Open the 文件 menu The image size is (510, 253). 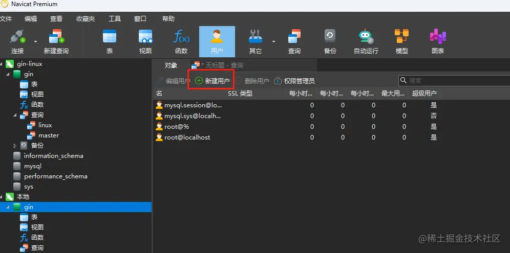coord(6,19)
